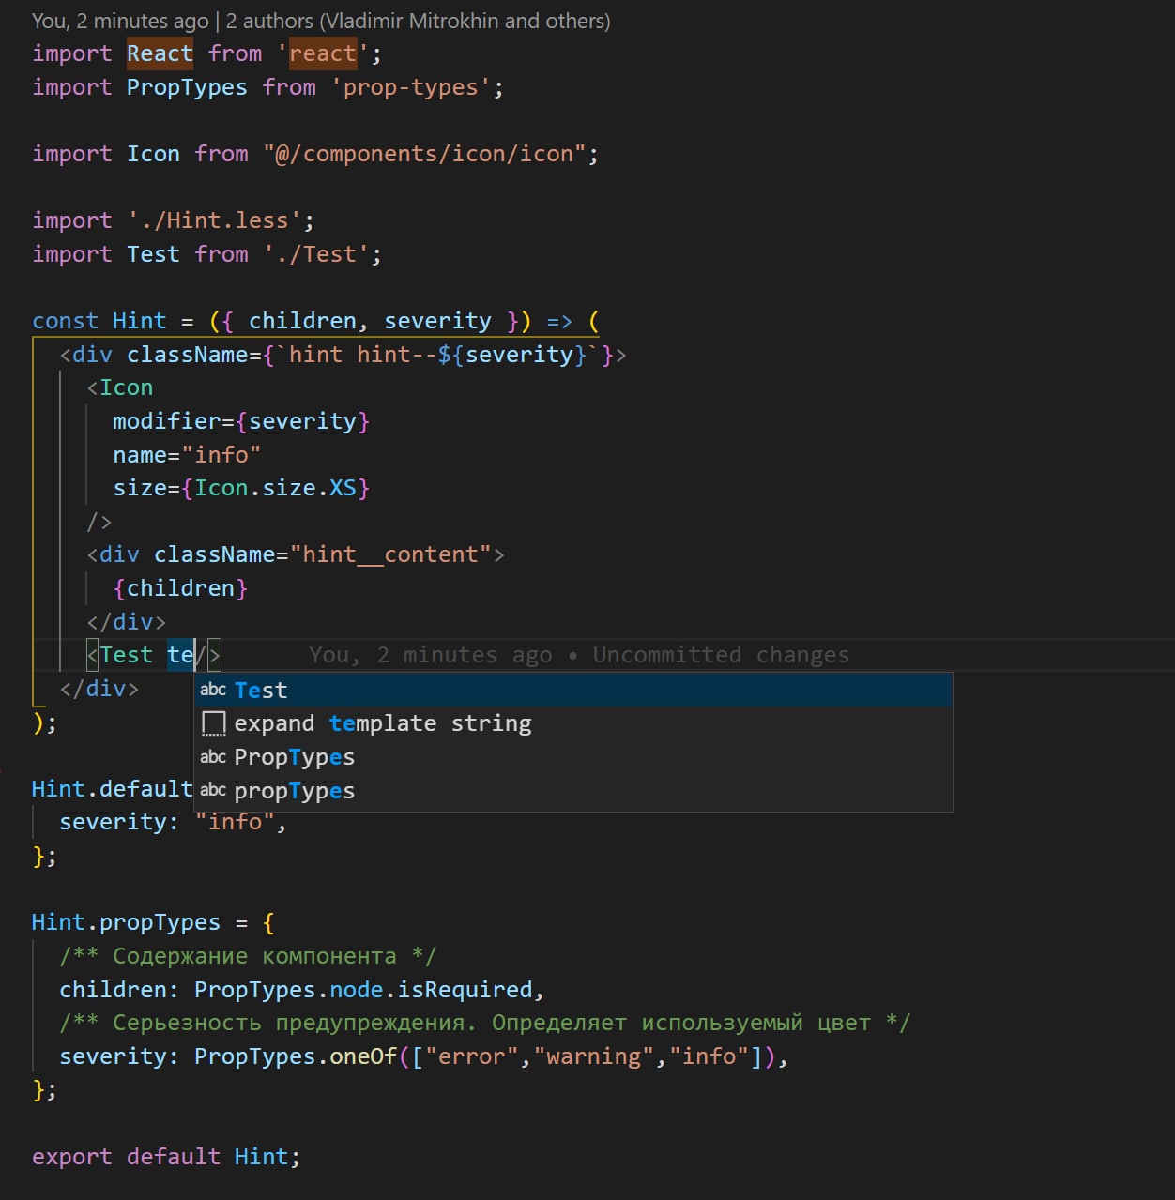Click the 'severity' parameter in arrow function

[437, 321]
